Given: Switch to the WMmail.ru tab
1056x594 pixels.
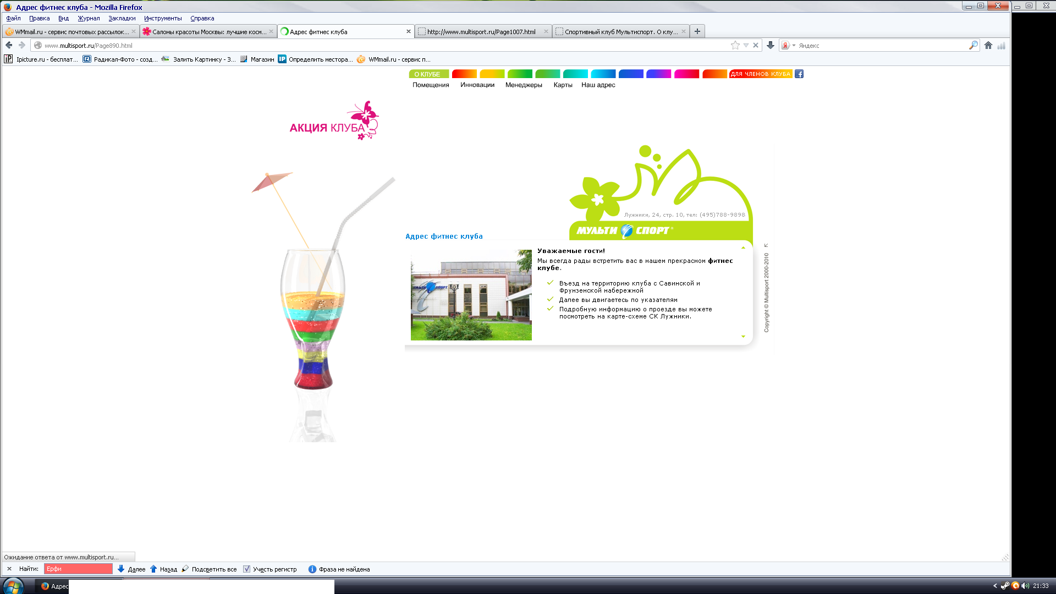Looking at the screenshot, I should tap(70, 31).
